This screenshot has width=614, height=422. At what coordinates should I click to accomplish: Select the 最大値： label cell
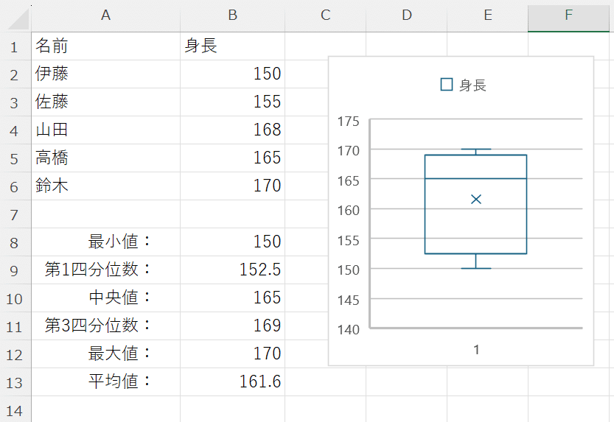(x=105, y=354)
